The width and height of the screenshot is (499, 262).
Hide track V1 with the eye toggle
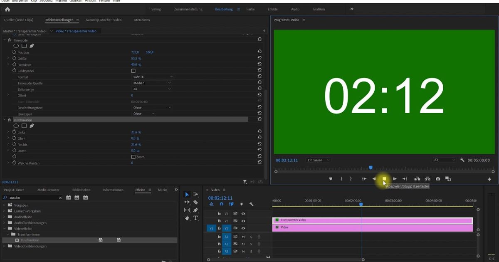click(x=243, y=228)
